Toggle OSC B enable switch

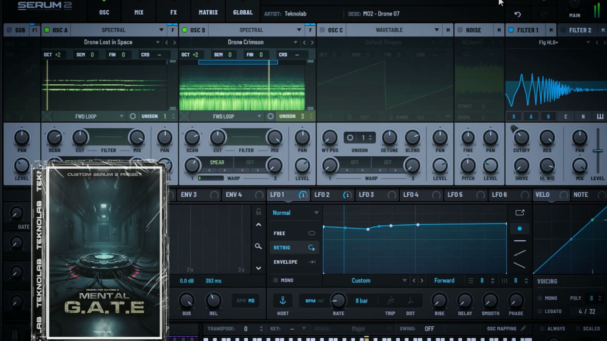click(x=184, y=30)
